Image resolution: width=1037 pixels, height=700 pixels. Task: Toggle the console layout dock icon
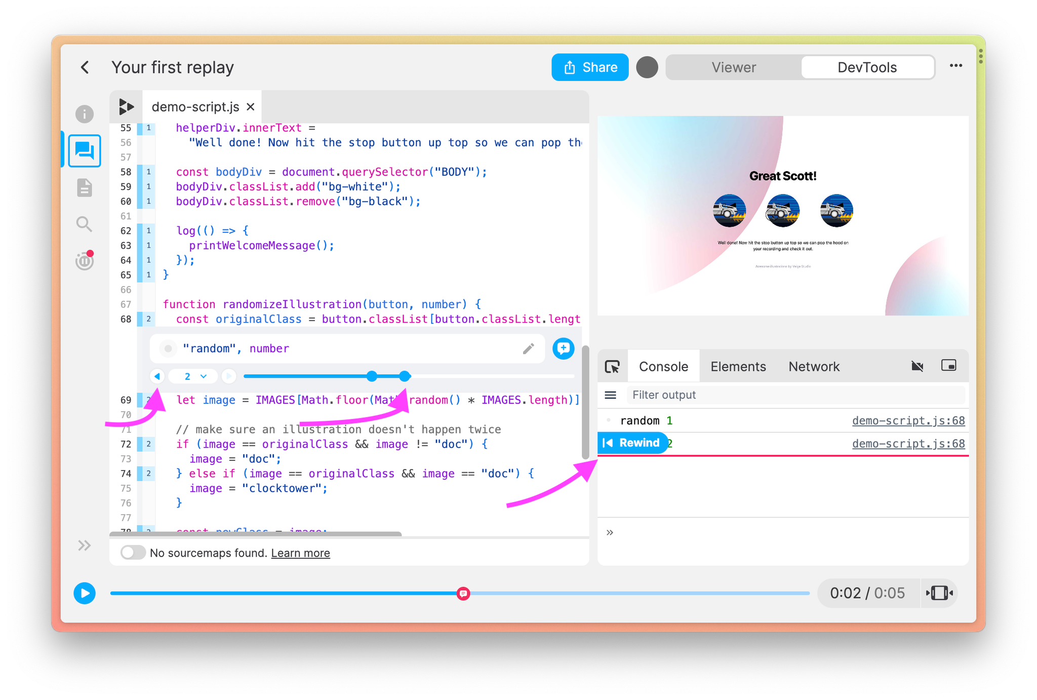(x=949, y=366)
